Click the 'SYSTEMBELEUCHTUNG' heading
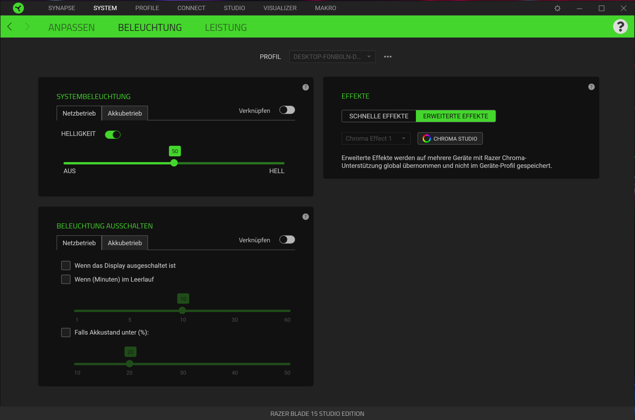 93,97
